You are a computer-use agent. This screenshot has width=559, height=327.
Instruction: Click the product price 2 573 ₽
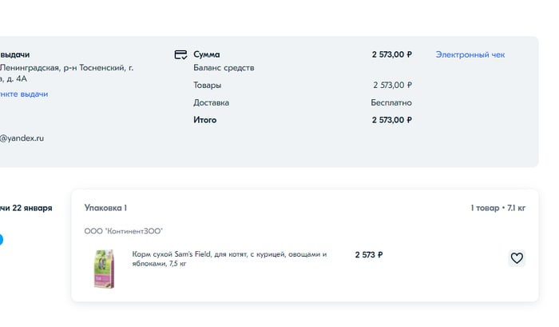tap(369, 255)
